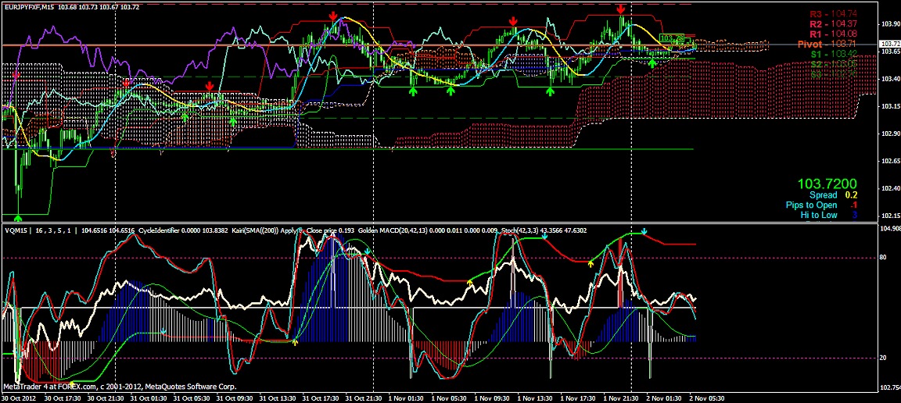Click the rightmost red sell arrow at chart top
The width and height of the screenshot is (901, 403).
pos(620,9)
